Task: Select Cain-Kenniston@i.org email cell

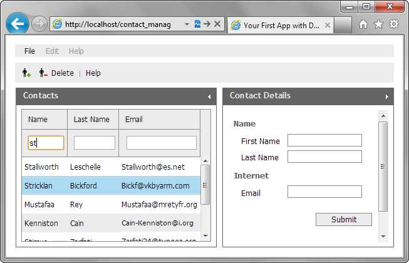Action: click(x=158, y=223)
